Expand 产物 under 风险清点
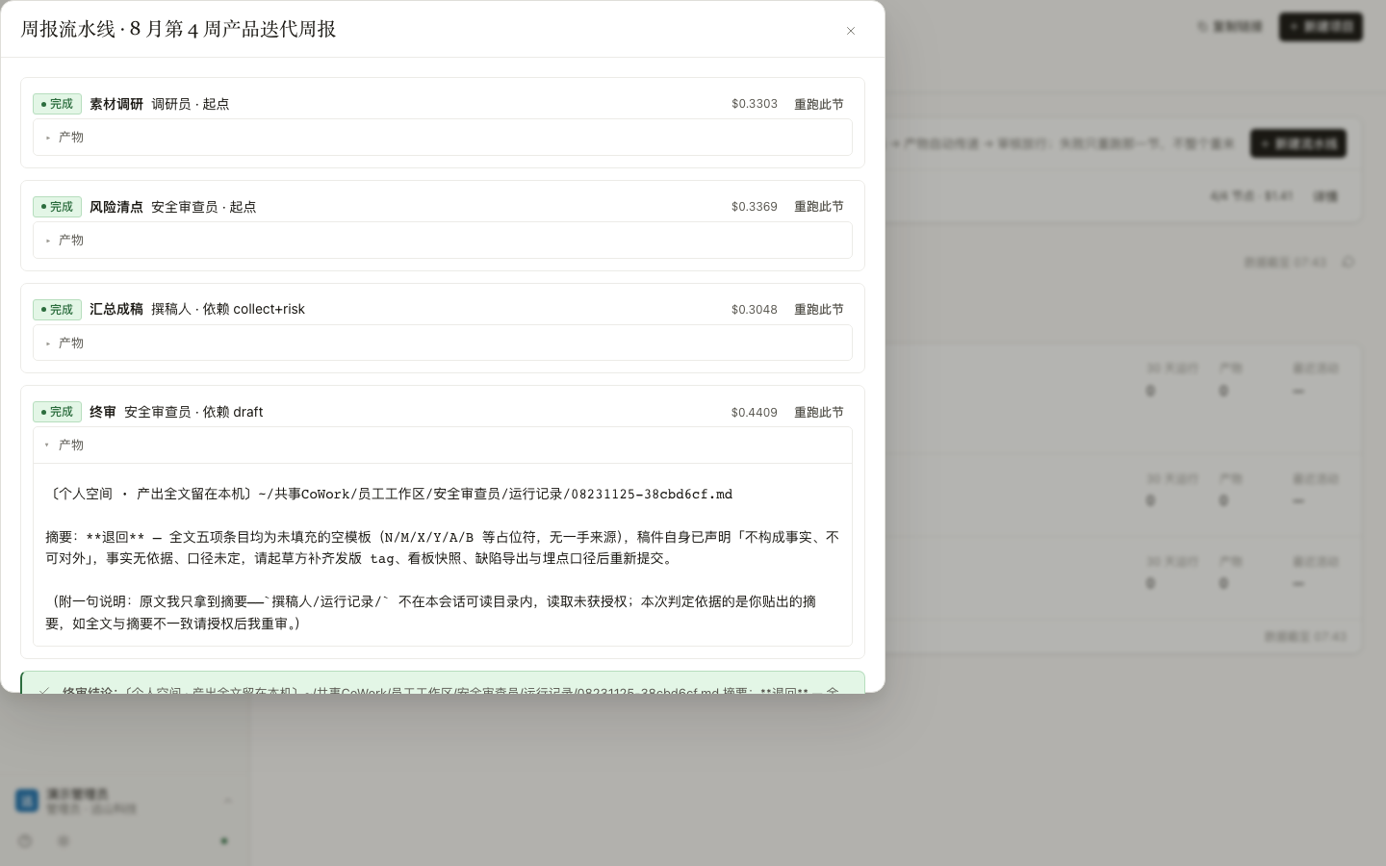Screen dimensions: 1386x866 coord(443,241)
